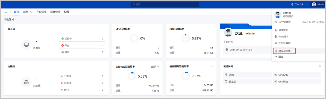
Task: Click the arrow icon beside 镜像服务器使用率
Action: click(x=212, y=66)
